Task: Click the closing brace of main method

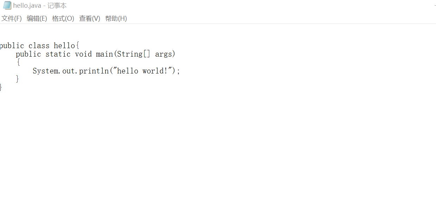Action: tap(18, 79)
